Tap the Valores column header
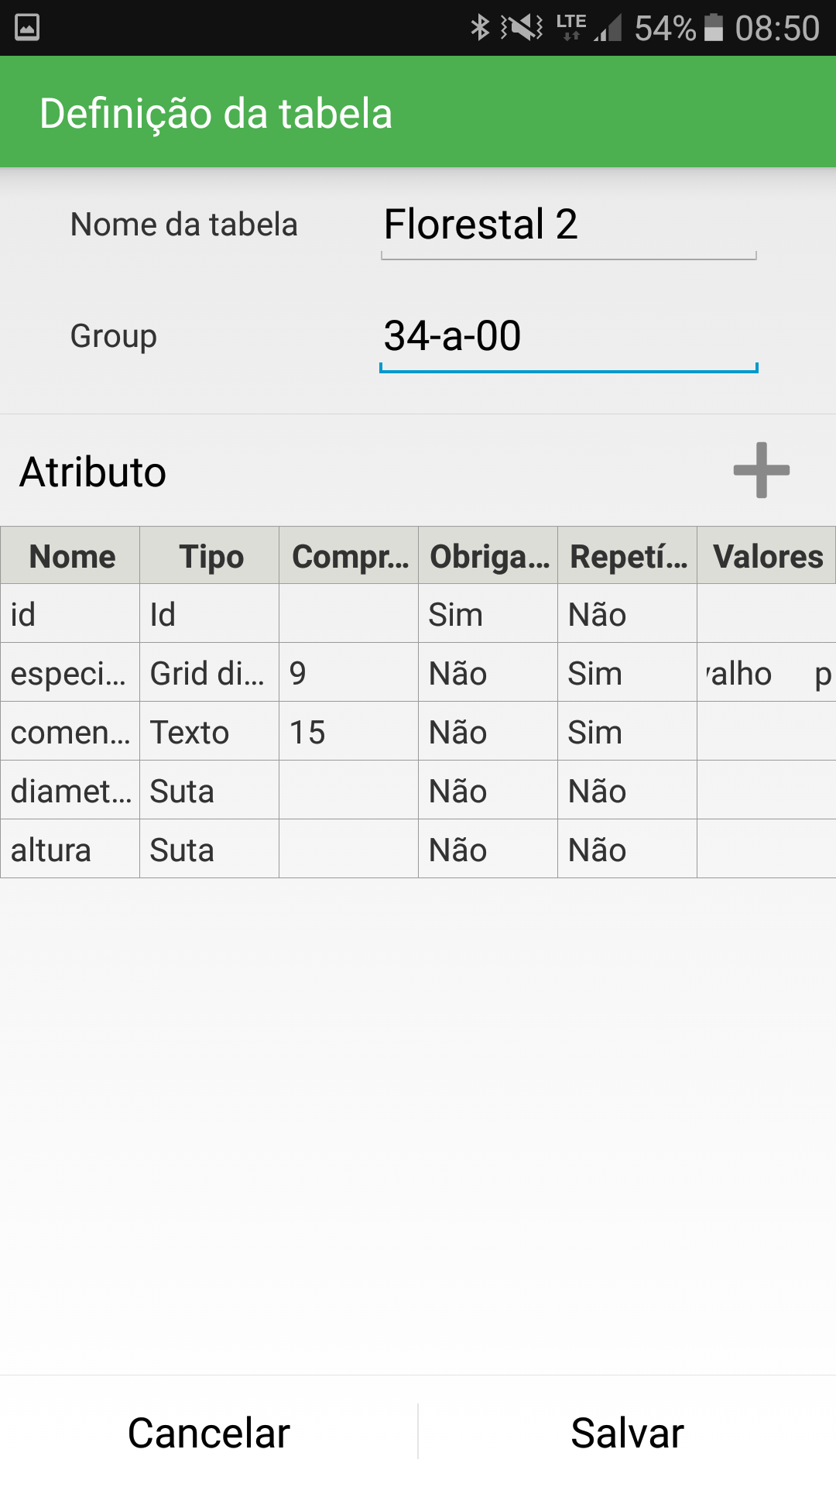836x1487 pixels. coord(767,556)
